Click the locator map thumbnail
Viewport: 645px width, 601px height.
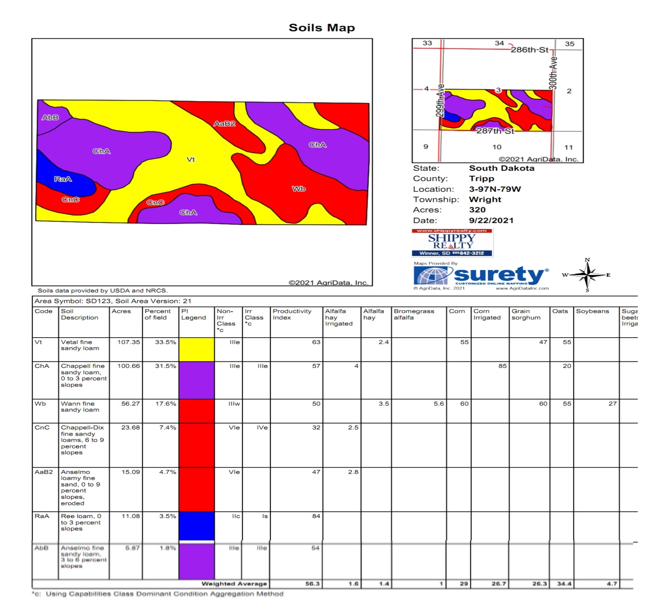point(497,101)
